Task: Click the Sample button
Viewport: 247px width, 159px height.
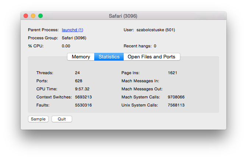Action: (x=38, y=119)
